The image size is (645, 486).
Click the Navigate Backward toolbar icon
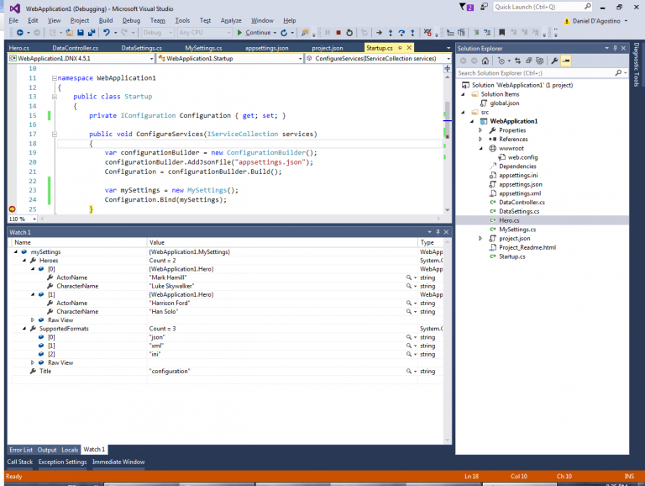pyautogui.click(x=19, y=33)
